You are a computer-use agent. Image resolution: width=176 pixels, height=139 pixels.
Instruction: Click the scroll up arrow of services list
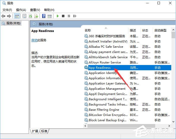point(173,30)
